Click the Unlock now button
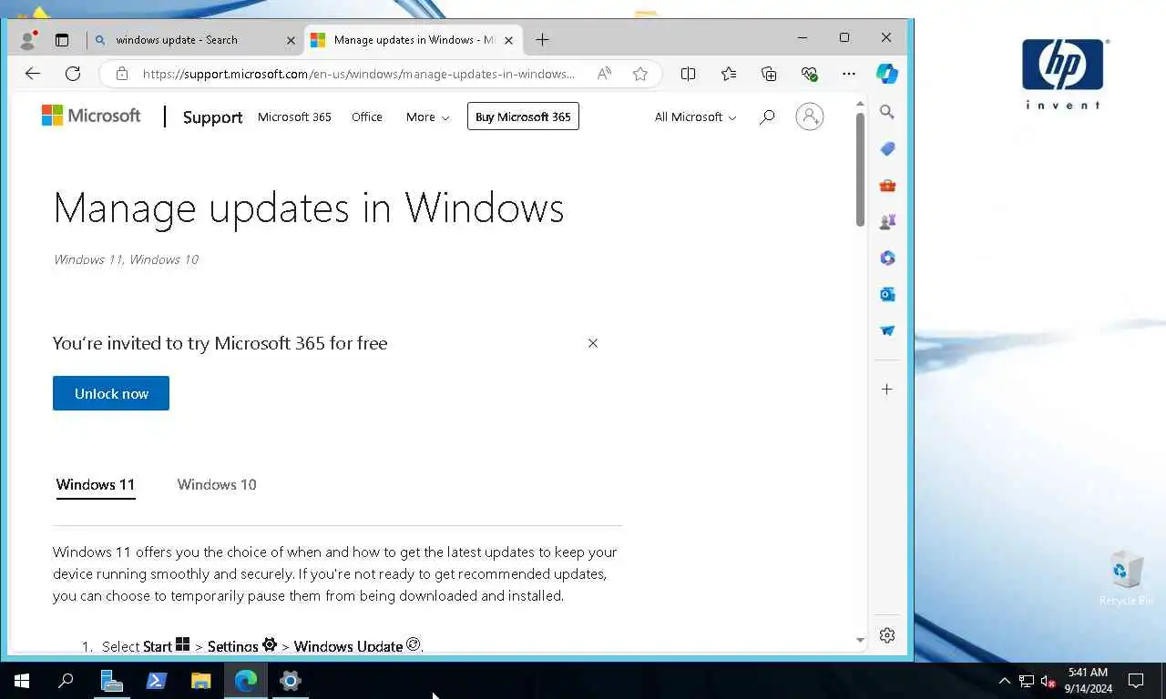 click(111, 393)
